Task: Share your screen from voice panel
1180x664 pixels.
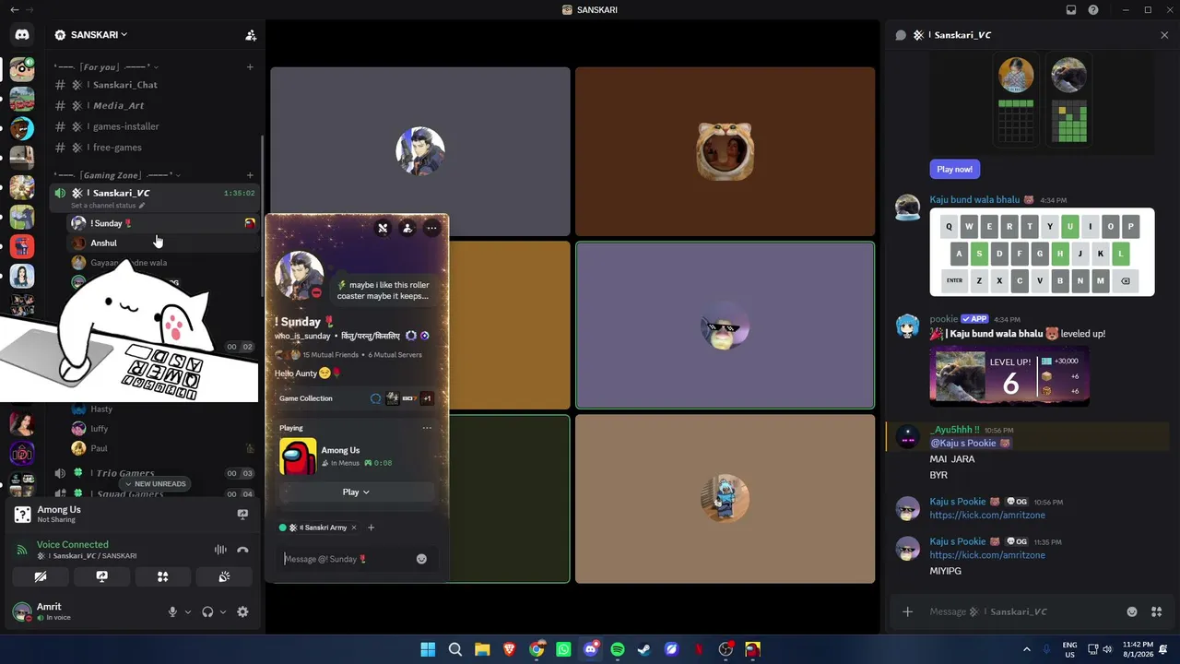Action: click(x=101, y=576)
